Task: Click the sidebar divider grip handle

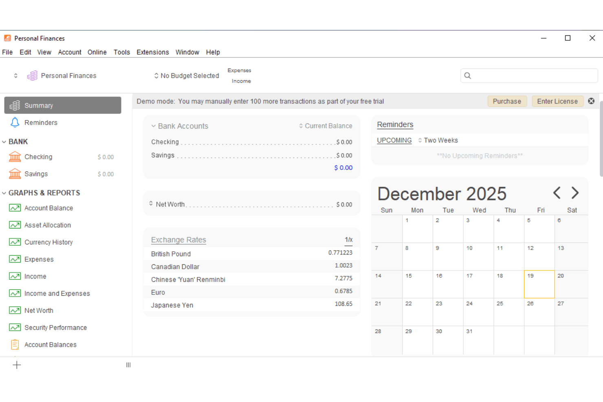Action: pyautogui.click(x=128, y=365)
